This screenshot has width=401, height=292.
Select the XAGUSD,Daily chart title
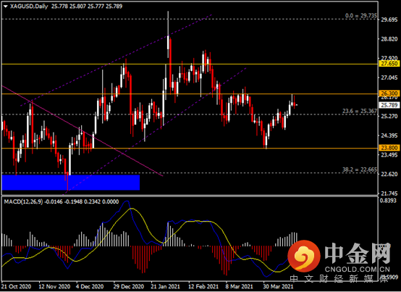(x=29, y=7)
